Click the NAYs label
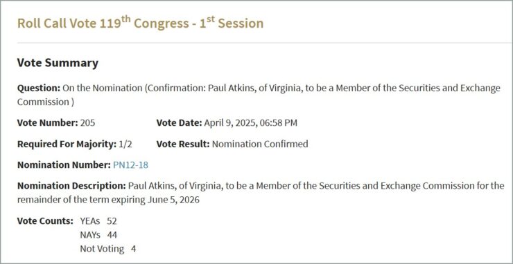513x264 pixels. tap(90, 235)
